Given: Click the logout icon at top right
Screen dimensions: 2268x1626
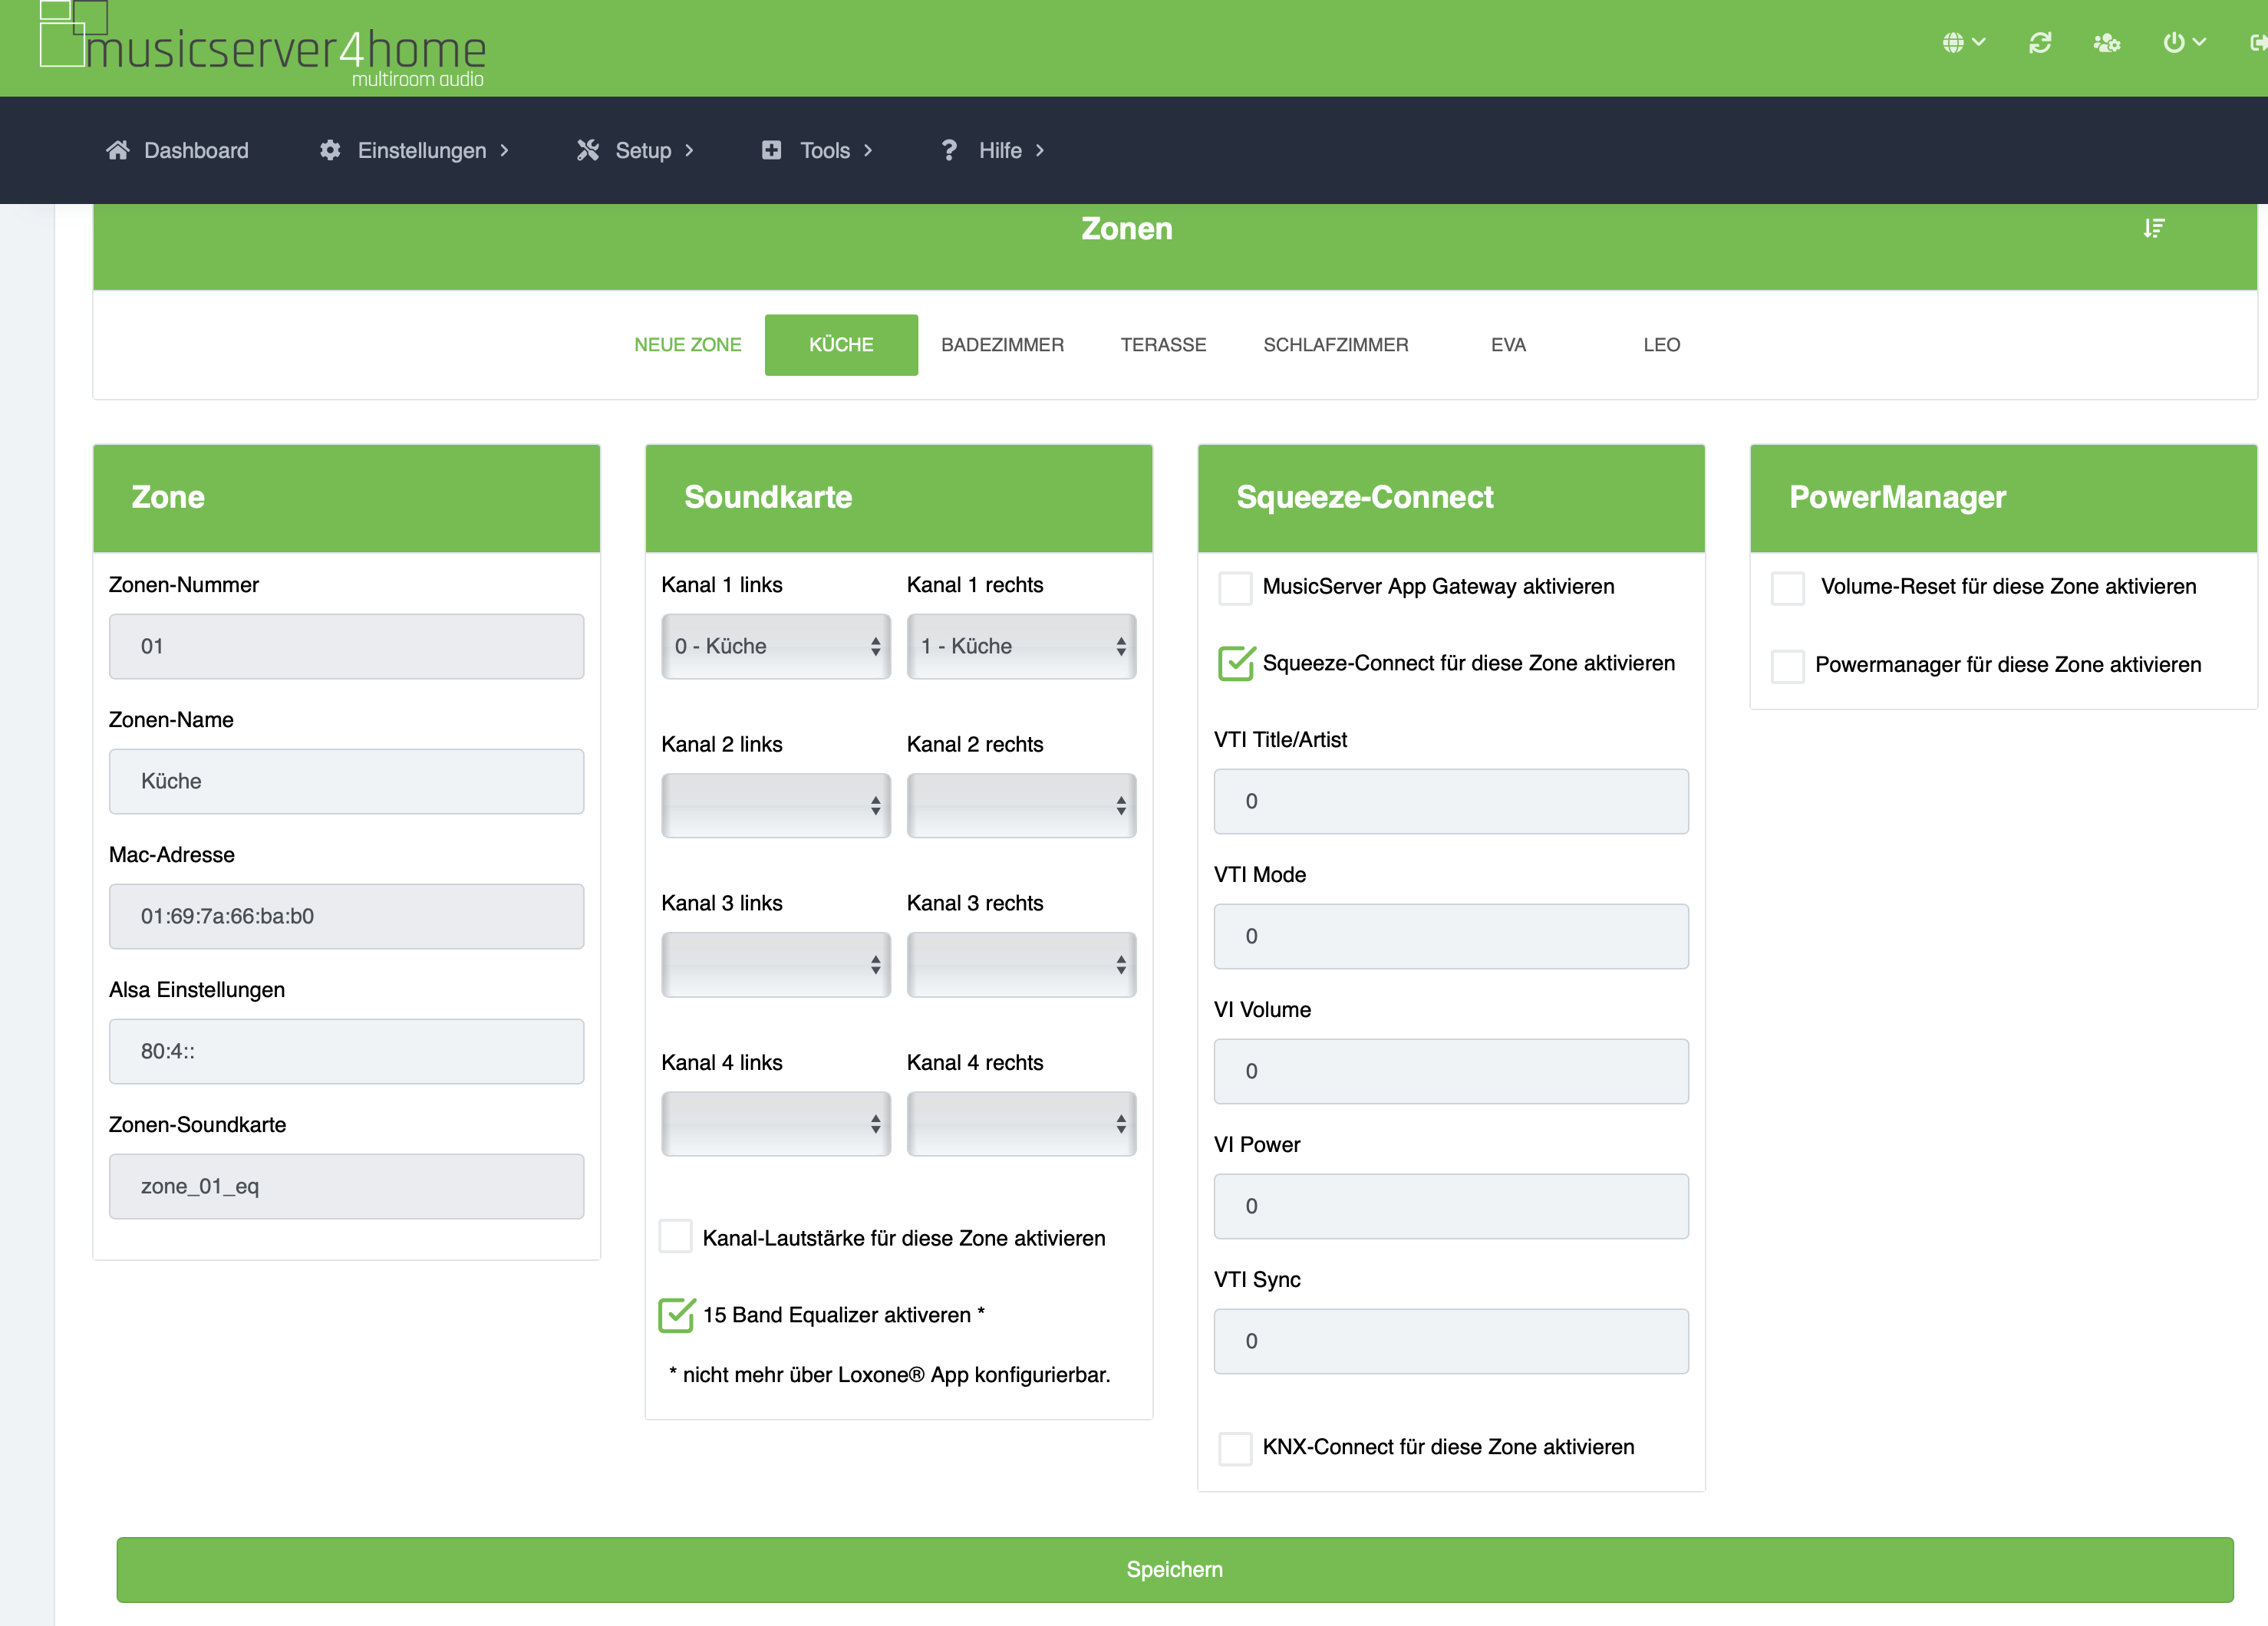Looking at the screenshot, I should [x=2257, y=42].
